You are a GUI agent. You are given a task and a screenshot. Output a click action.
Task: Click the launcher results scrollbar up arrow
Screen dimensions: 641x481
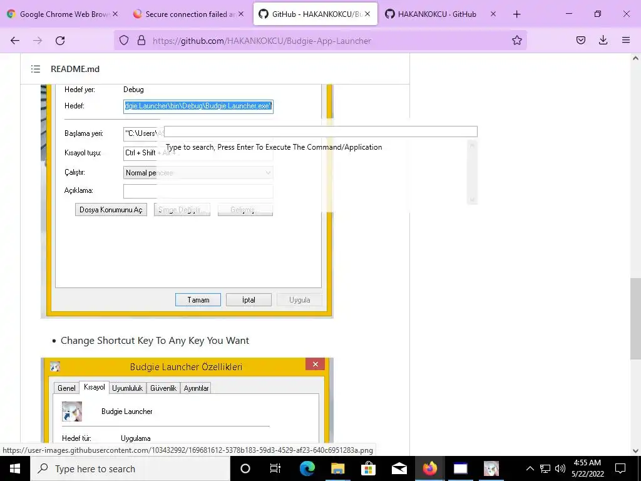pos(472,145)
